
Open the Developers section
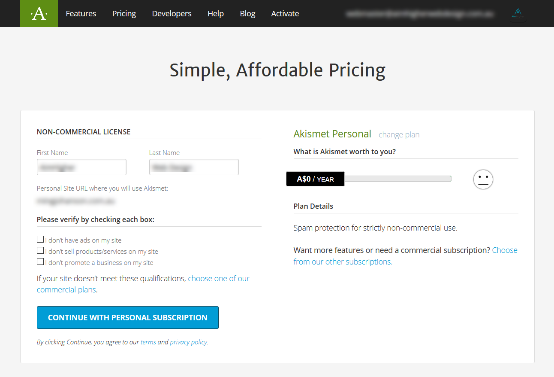(172, 13)
